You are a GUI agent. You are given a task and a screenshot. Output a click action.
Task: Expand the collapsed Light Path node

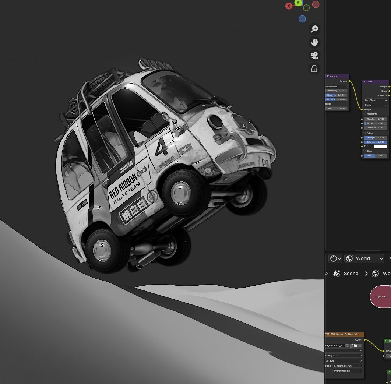coord(374,296)
